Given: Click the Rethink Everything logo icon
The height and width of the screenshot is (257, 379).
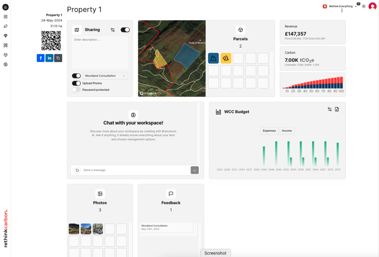Looking at the screenshot, I should click(325, 6).
